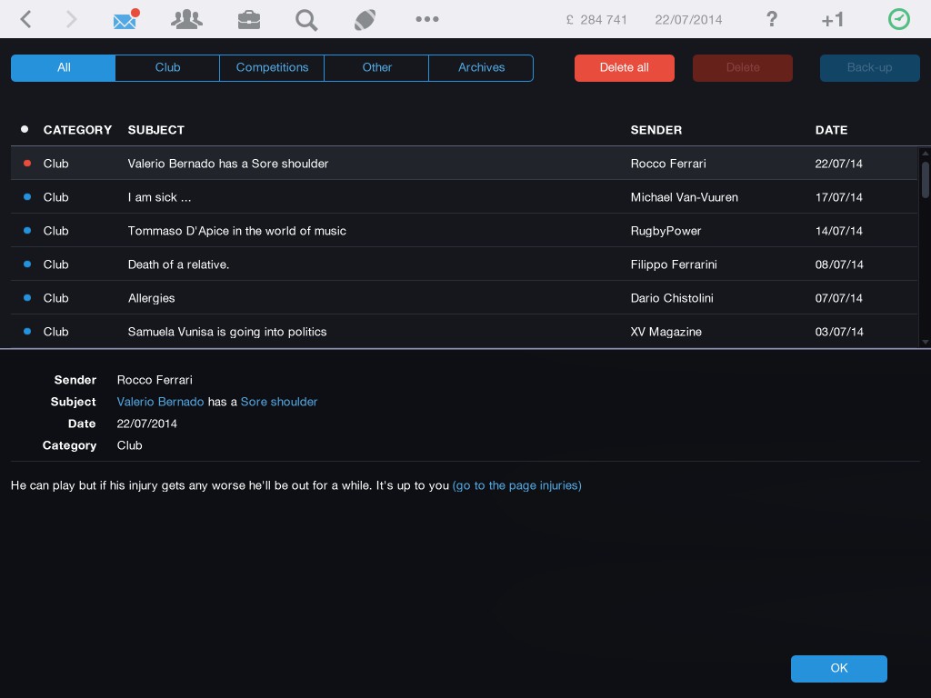Follow the go to page injuries link
Image resolution: width=931 pixels, height=698 pixels.
tap(516, 485)
